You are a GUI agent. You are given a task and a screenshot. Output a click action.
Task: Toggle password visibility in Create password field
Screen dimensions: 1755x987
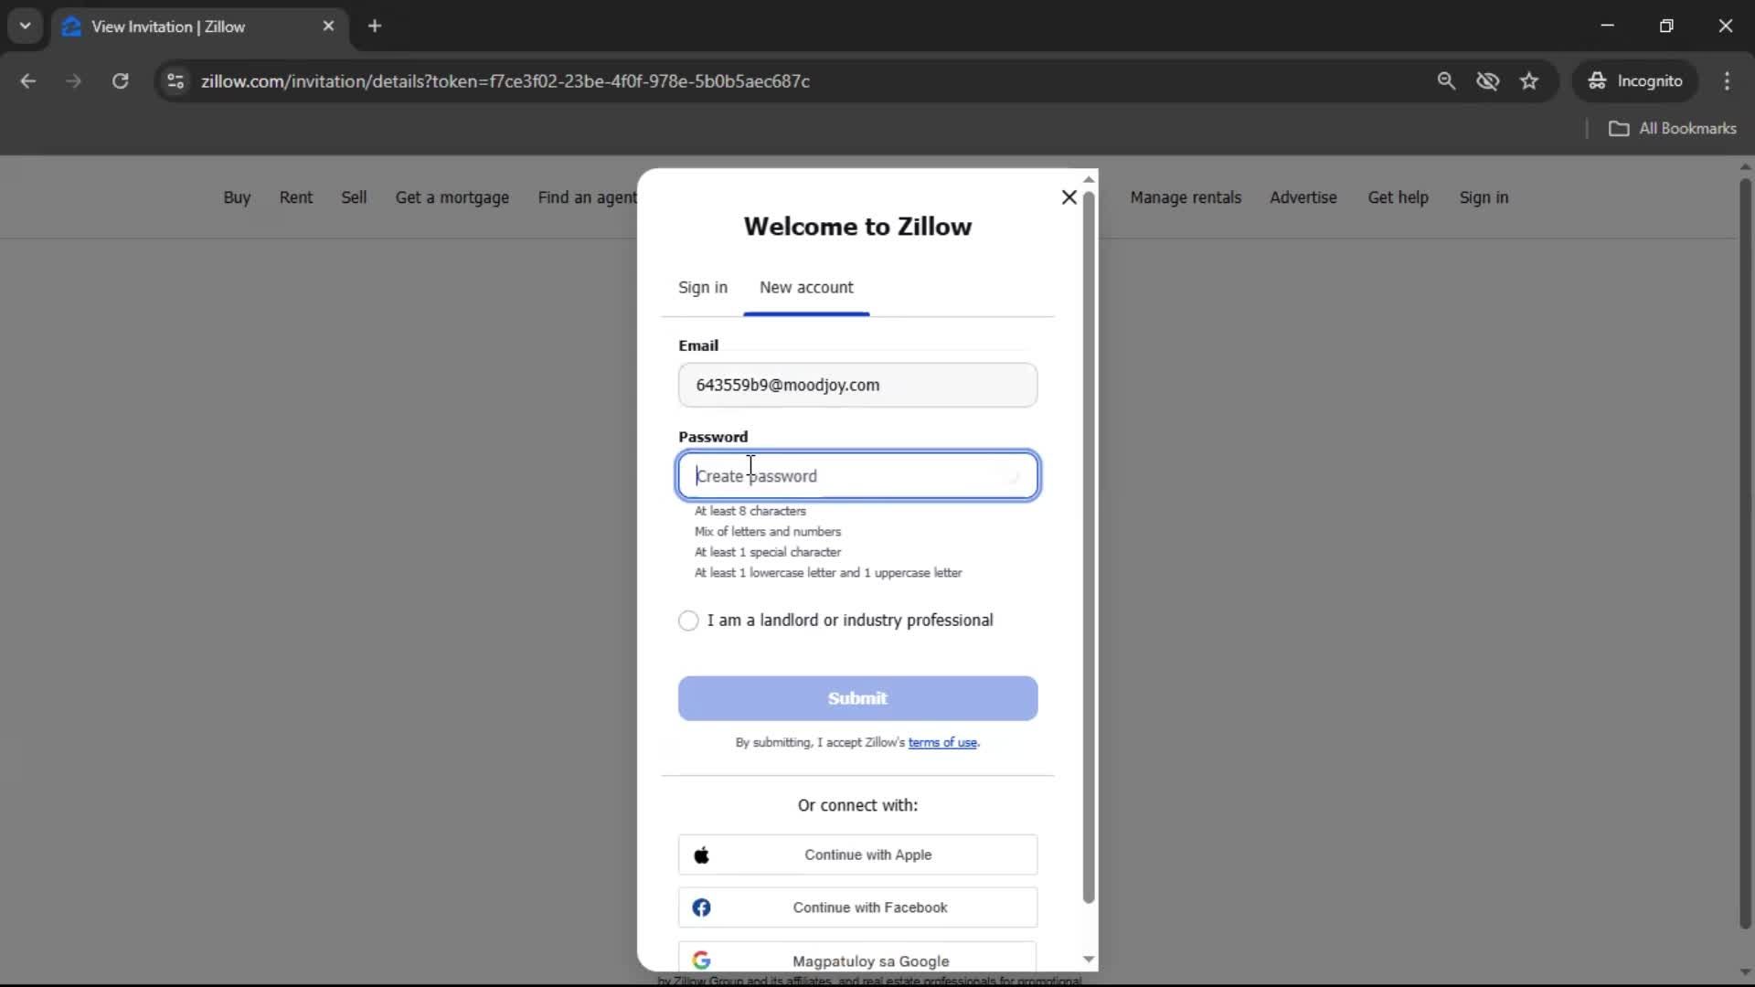coord(1015,475)
